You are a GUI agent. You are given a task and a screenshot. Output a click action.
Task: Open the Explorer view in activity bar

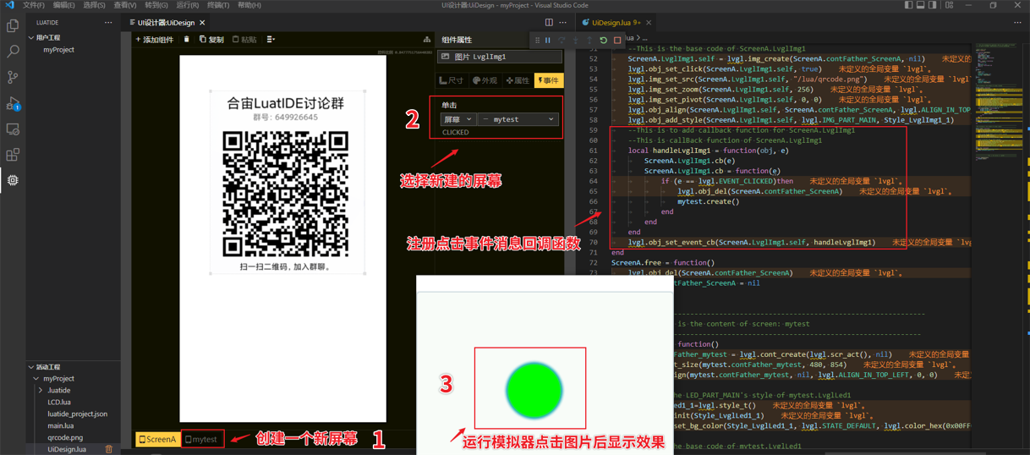[x=13, y=26]
